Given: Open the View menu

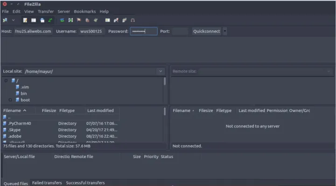Looking at the screenshot, I should click(x=29, y=12).
